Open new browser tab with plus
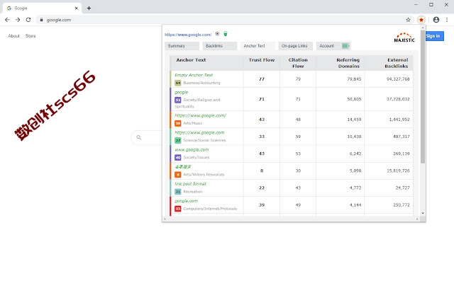 click(89, 8)
